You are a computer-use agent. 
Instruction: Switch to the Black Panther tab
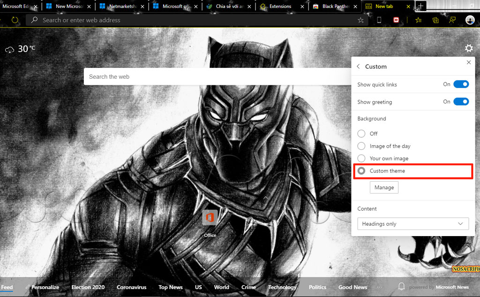coord(335,6)
